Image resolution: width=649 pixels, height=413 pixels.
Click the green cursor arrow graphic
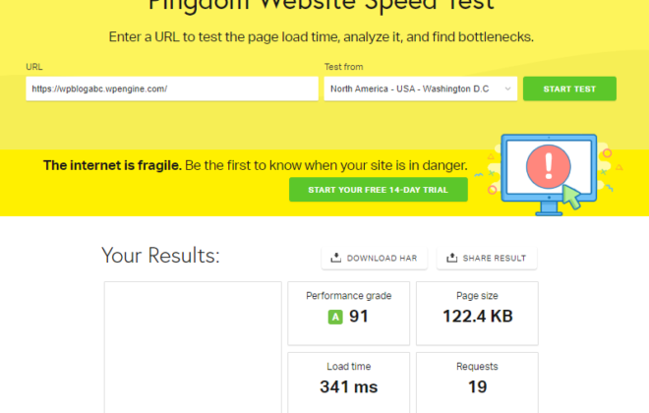coord(572,198)
